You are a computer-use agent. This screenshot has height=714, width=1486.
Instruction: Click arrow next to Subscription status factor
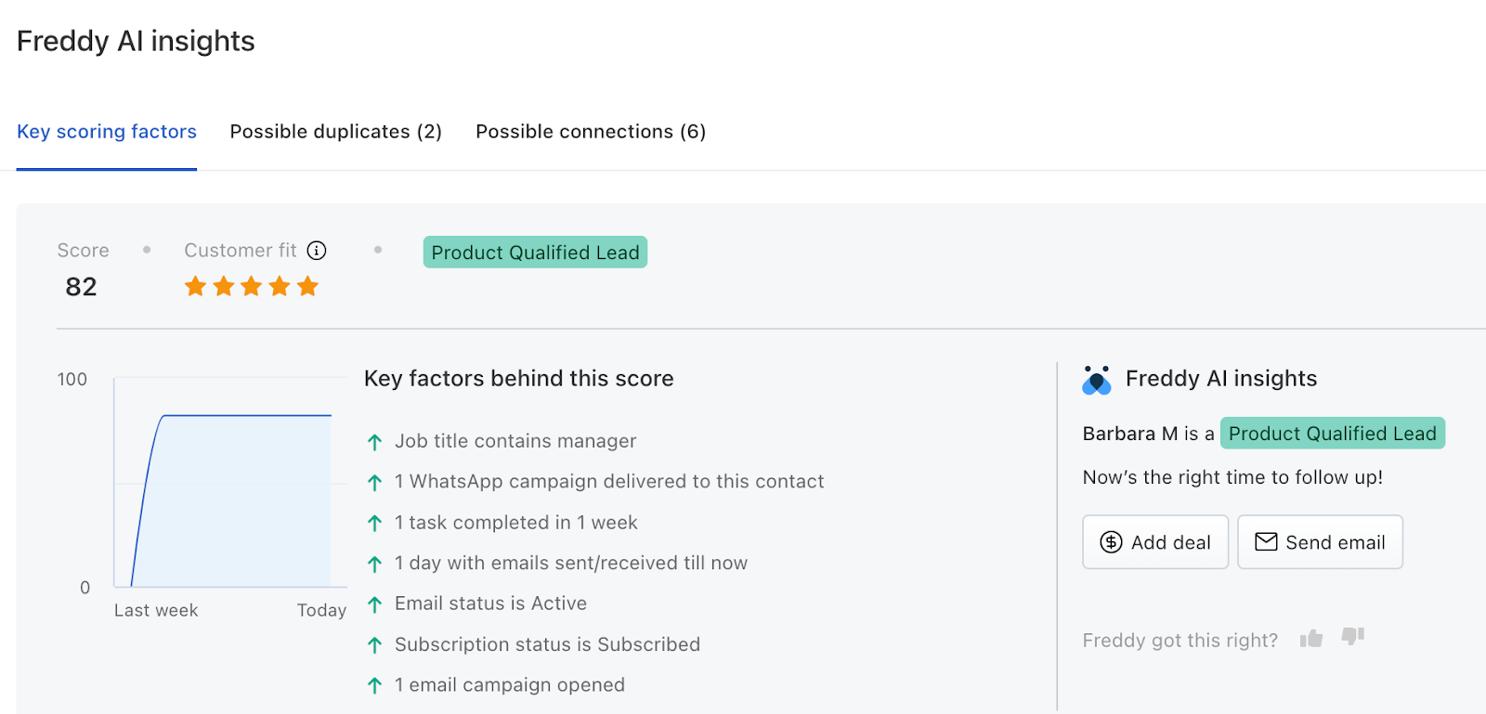coord(374,645)
